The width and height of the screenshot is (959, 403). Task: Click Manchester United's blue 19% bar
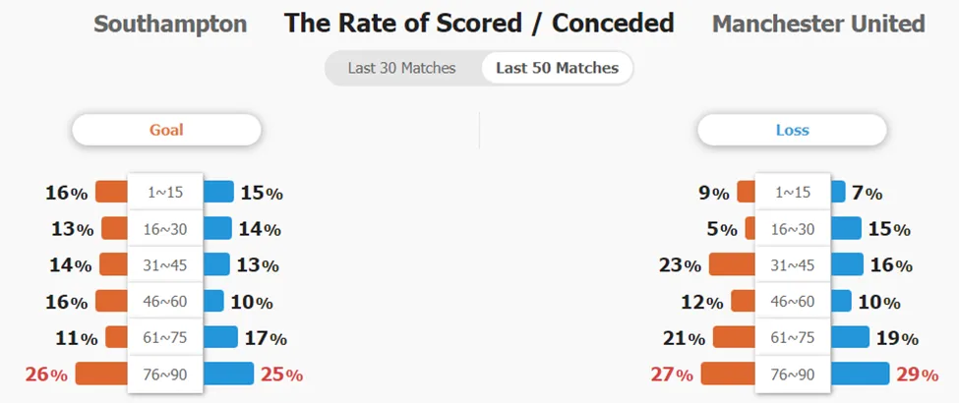pos(850,337)
